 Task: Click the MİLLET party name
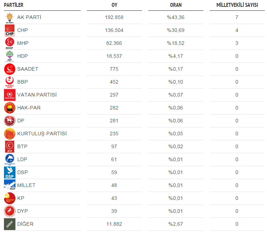[26, 185]
